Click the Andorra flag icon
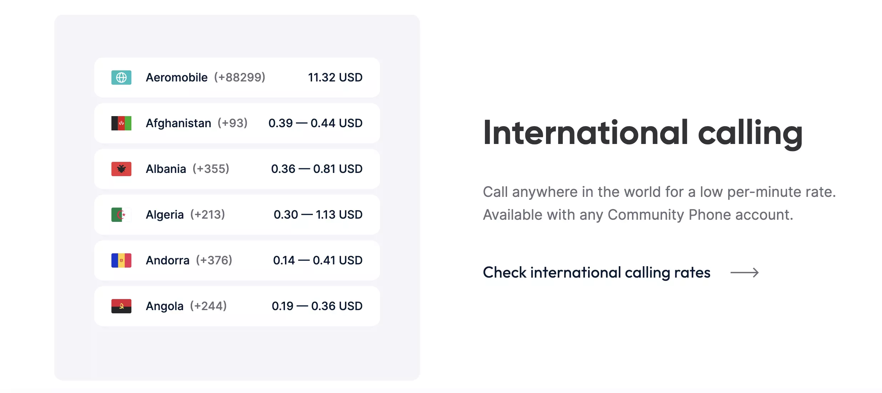882x393 pixels. click(x=121, y=260)
